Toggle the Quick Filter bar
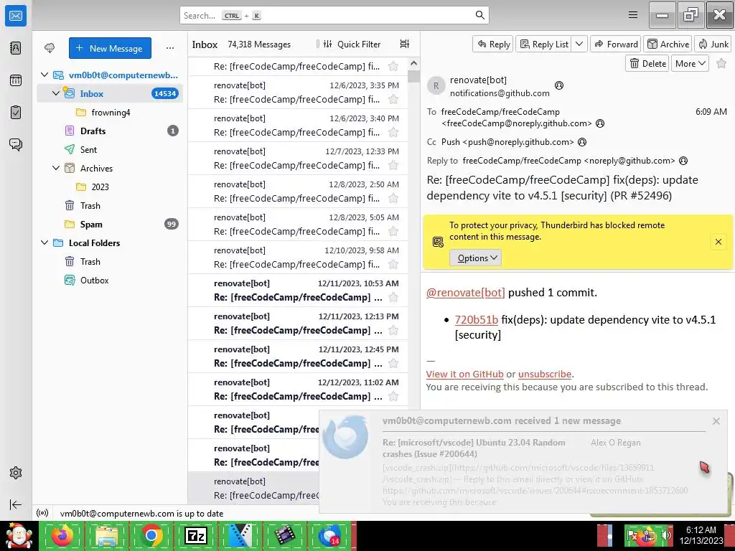The height and width of the screenshot is (551, 735). (352, 44)
